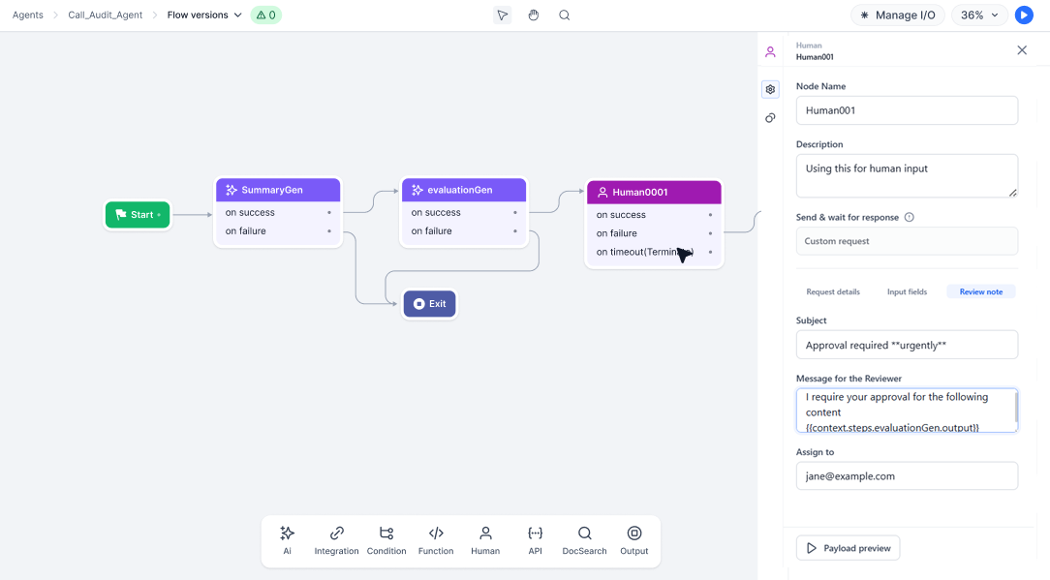
Task: Click the hand pan tool in the toolbar
Action: pos(534,15)
